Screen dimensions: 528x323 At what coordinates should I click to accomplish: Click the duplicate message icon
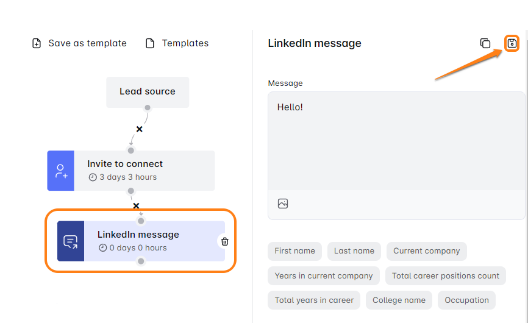[x=485, y=43]
